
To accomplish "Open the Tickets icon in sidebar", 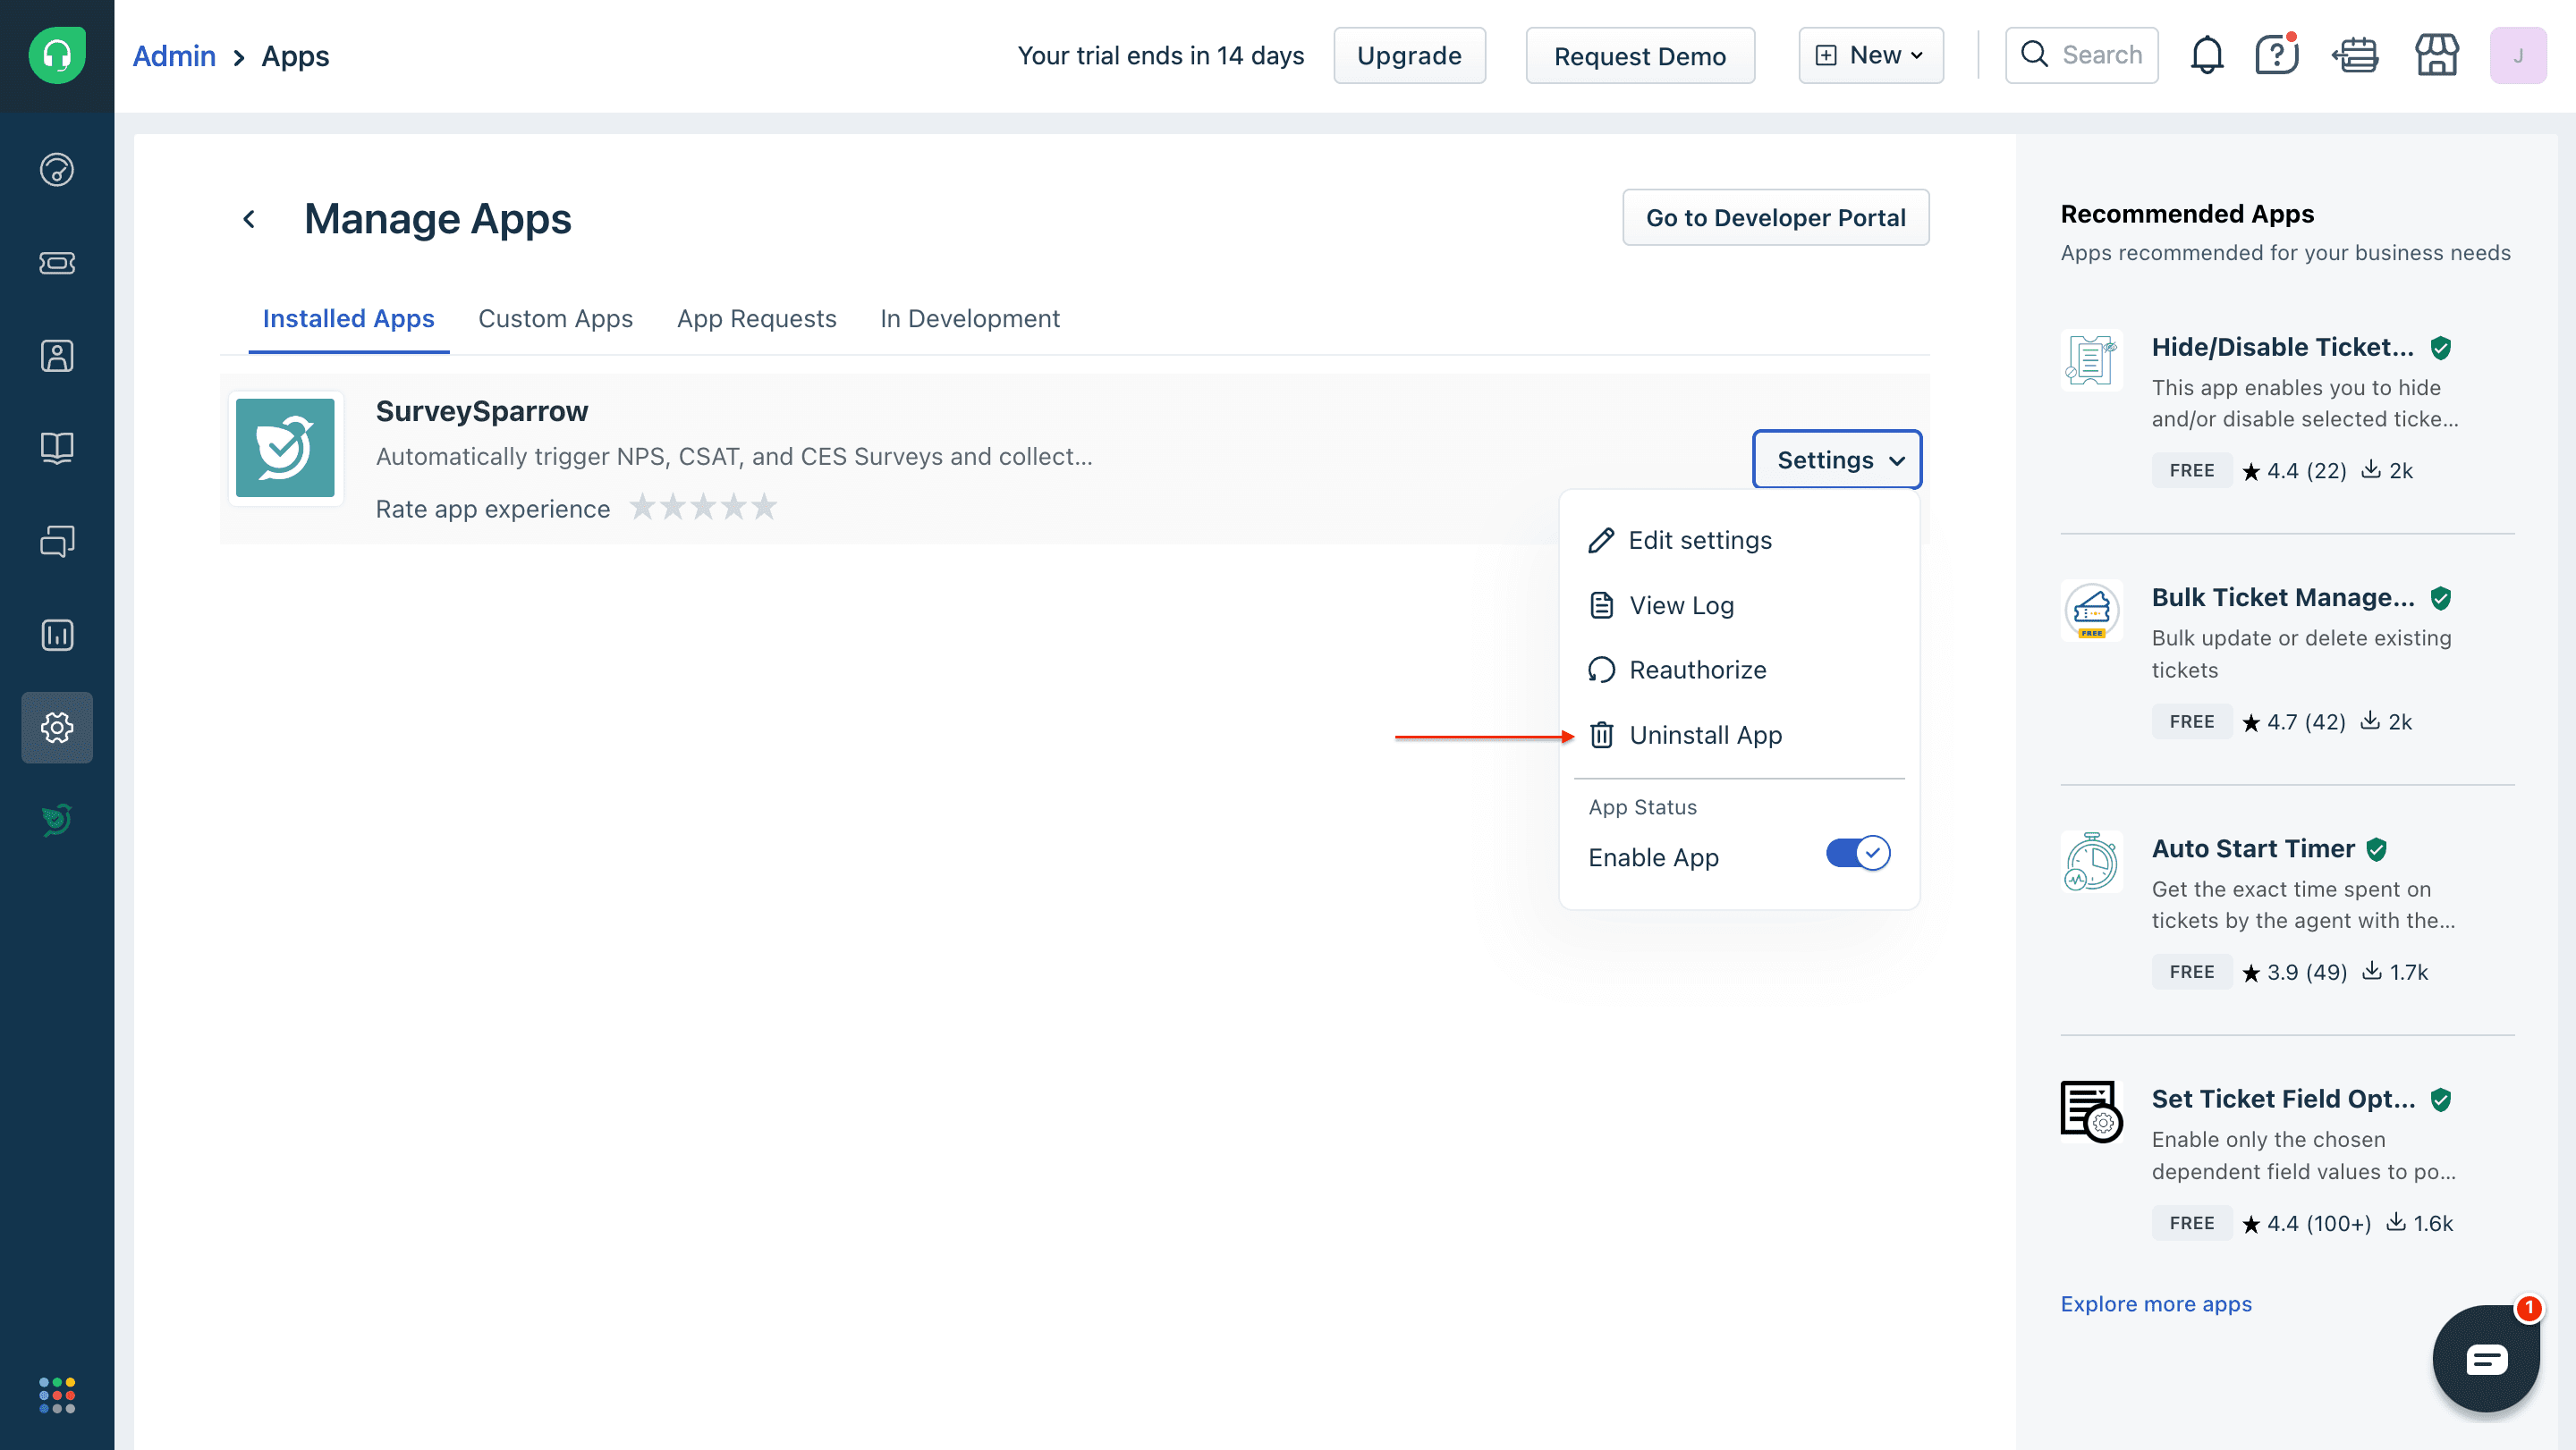I will click(x=57, y=263).
